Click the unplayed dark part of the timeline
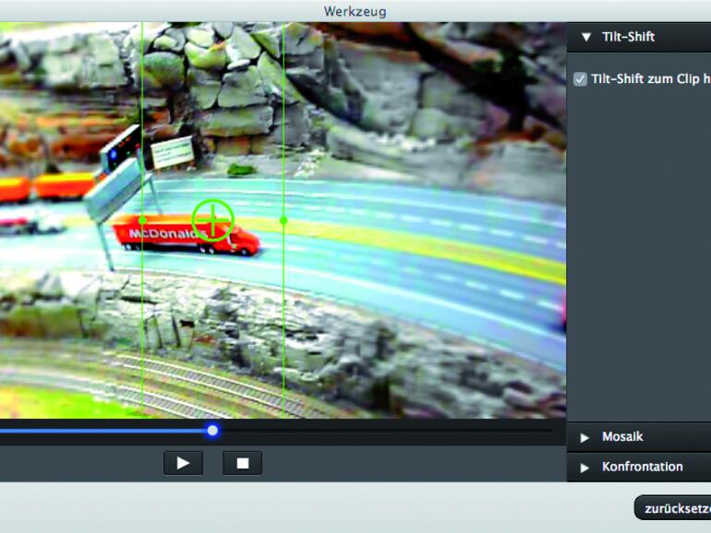The image size is (711, 533). tap(388, 431)
